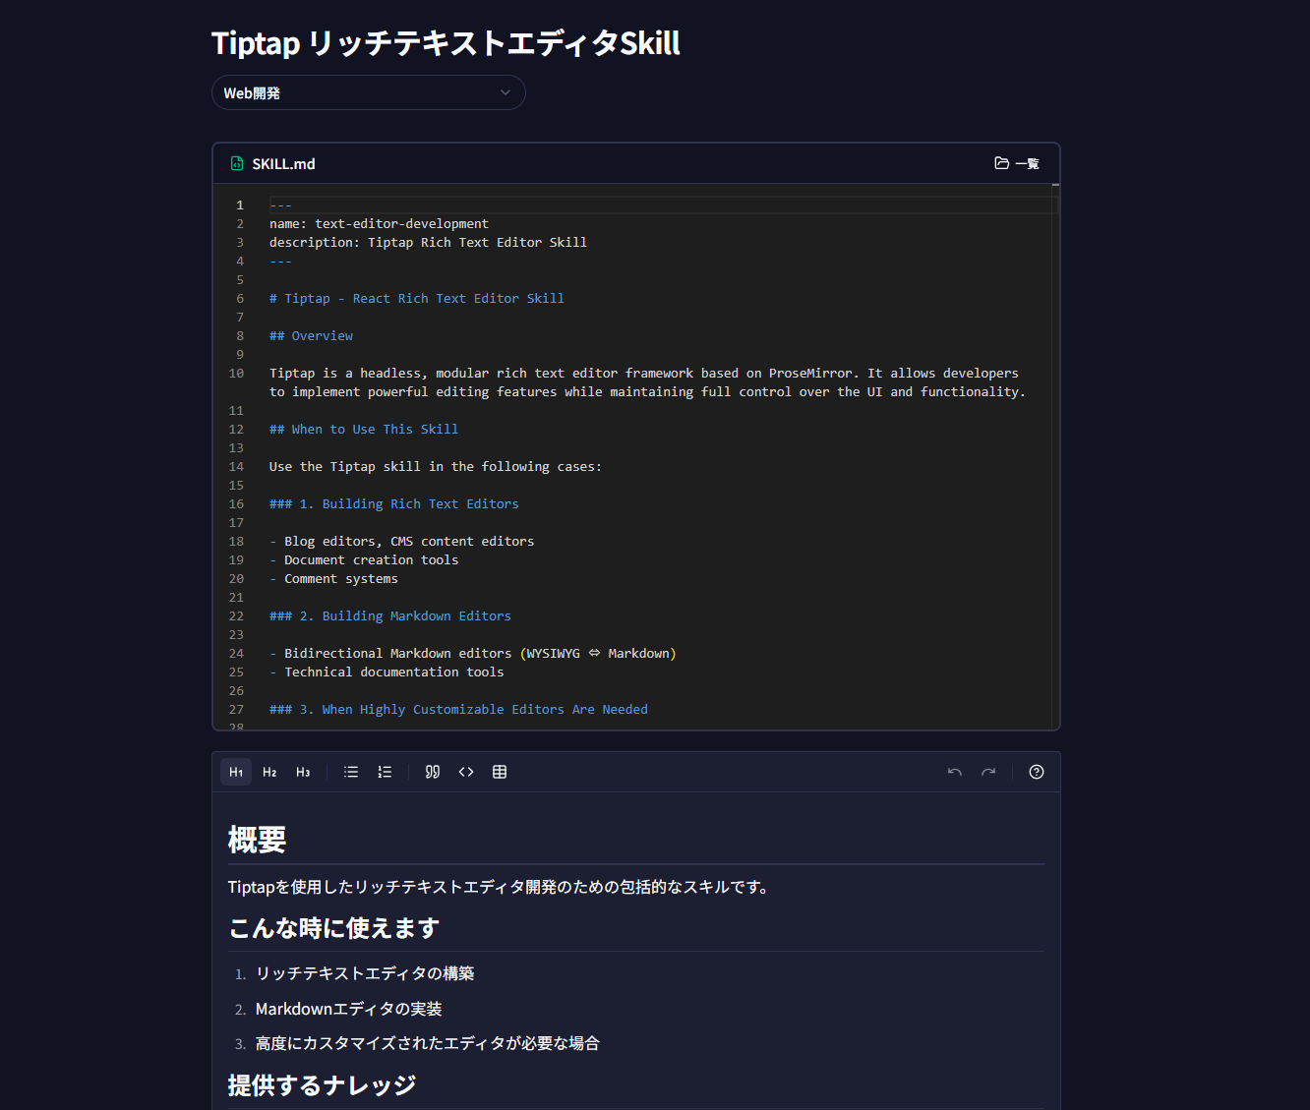Open the editor help icon
This screenshot has width=1310, height=1110.
pyautogui.click(x=1037, y=772)
